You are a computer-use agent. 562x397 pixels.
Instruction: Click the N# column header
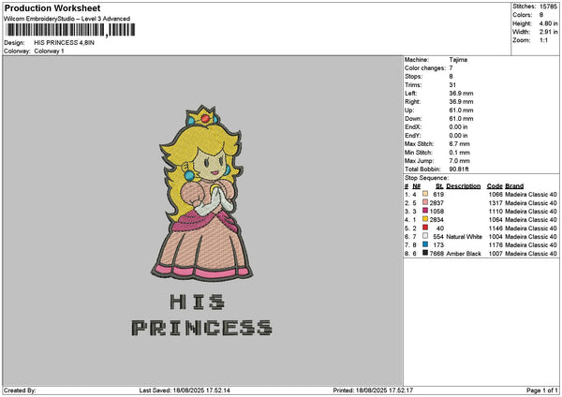coord(416,186)
